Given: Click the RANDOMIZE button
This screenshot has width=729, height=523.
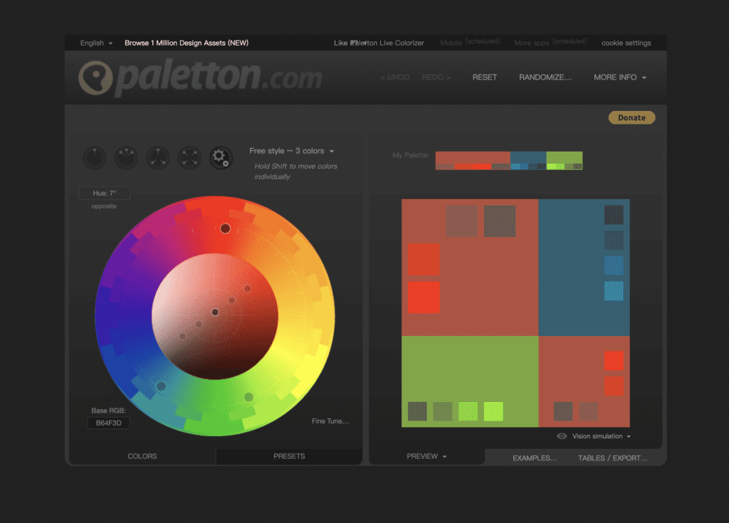Looking at the screenshot, I should [x=545, y=77].
